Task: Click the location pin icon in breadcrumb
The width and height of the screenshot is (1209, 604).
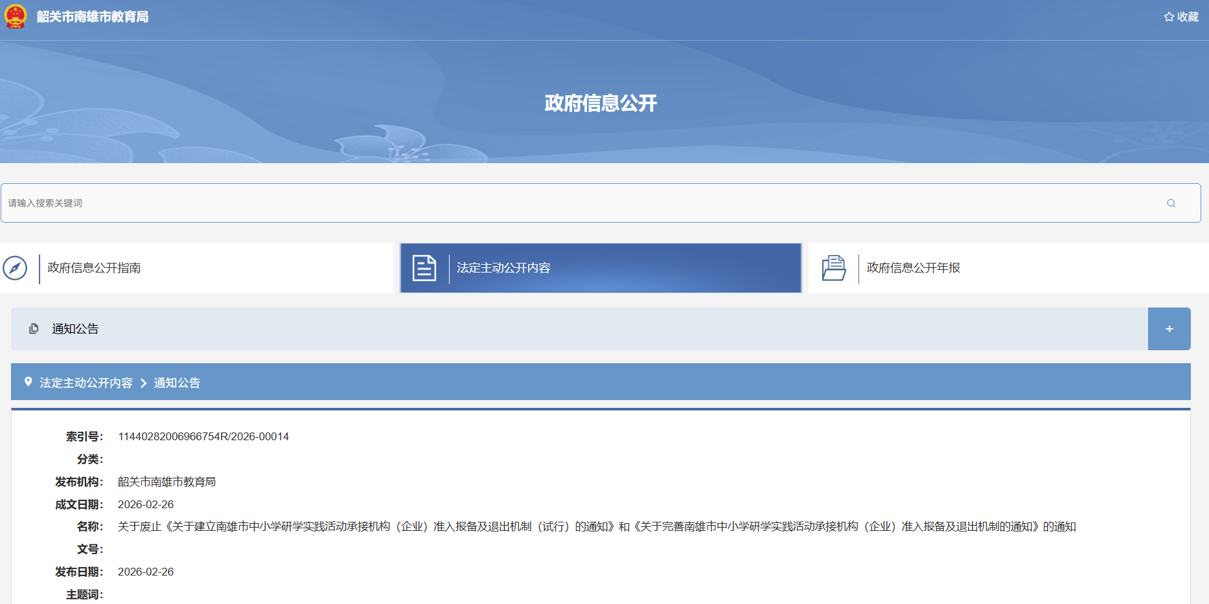Action: point(27,382)
